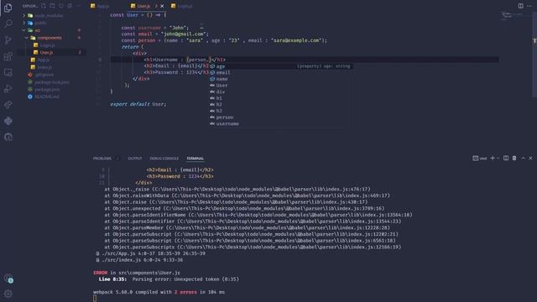The width and height of the screenshot is (537, 302).
Task: Choose 'email' from the autocomplete list
Action: [281, 73]
